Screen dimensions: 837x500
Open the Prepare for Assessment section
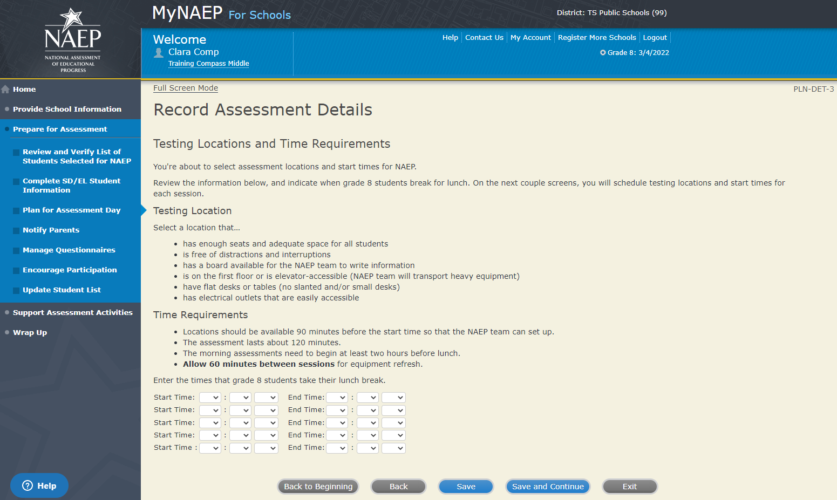pos(60,129)
